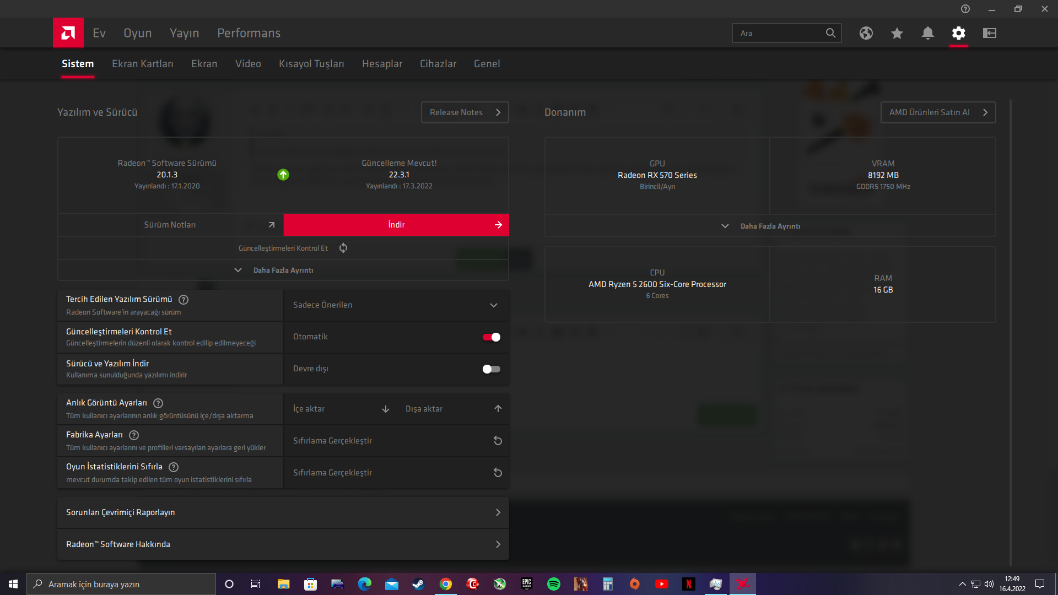Open Sürüm Notları link
Screen dimensions: 1058x595
pyautogui.click(x=170, y=225)
